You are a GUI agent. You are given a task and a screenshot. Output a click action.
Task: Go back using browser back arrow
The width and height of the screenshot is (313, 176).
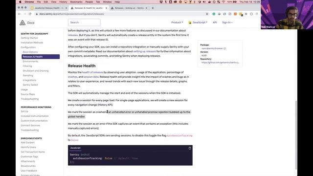tap(20, 14)
